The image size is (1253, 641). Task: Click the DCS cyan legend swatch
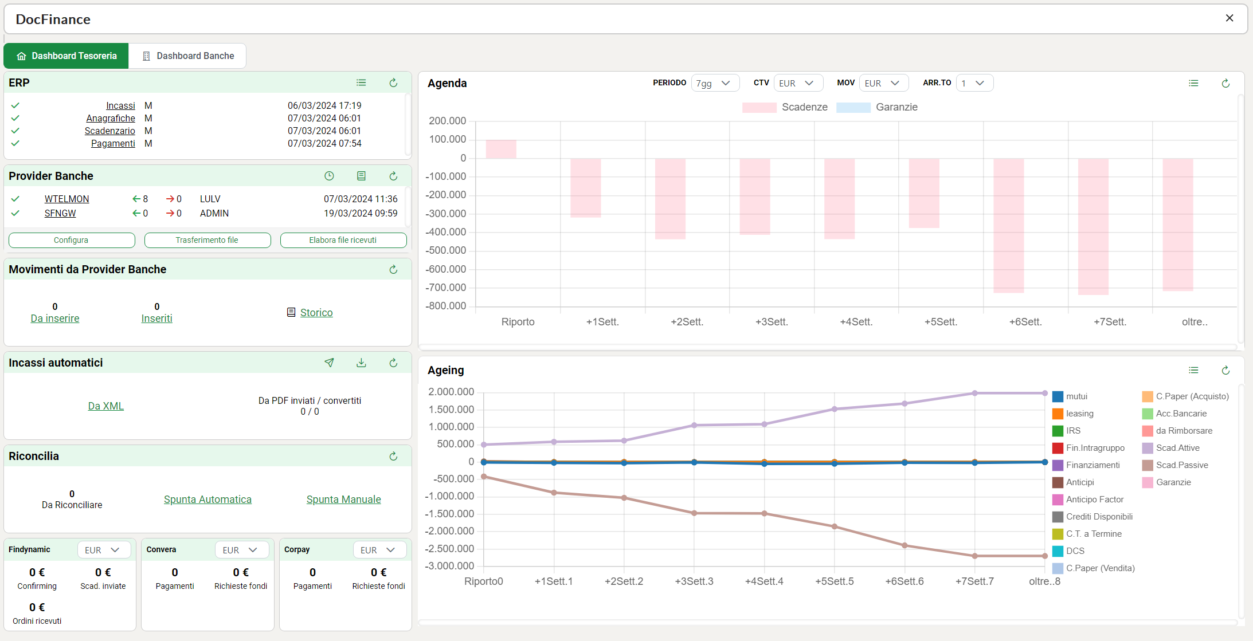coord(1058,551)
